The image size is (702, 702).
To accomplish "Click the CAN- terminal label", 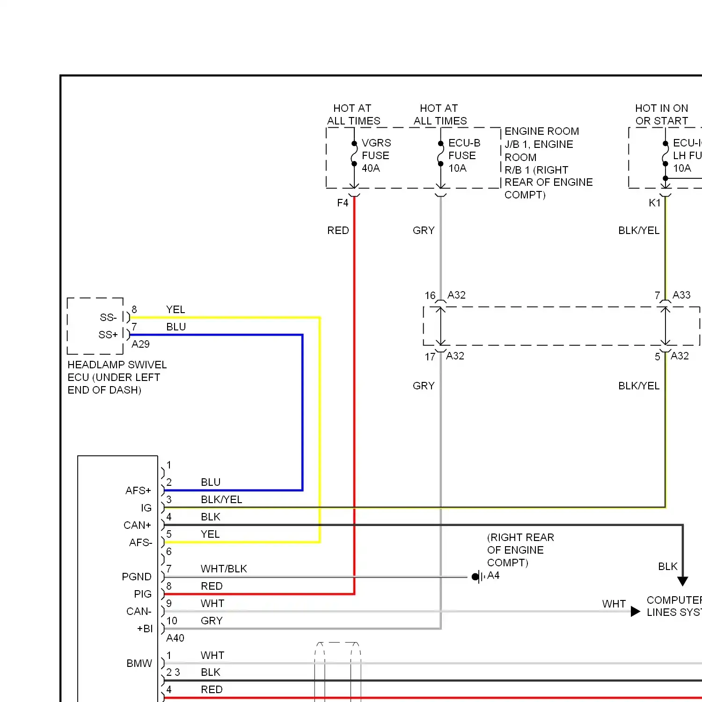I will coord(139,611).
